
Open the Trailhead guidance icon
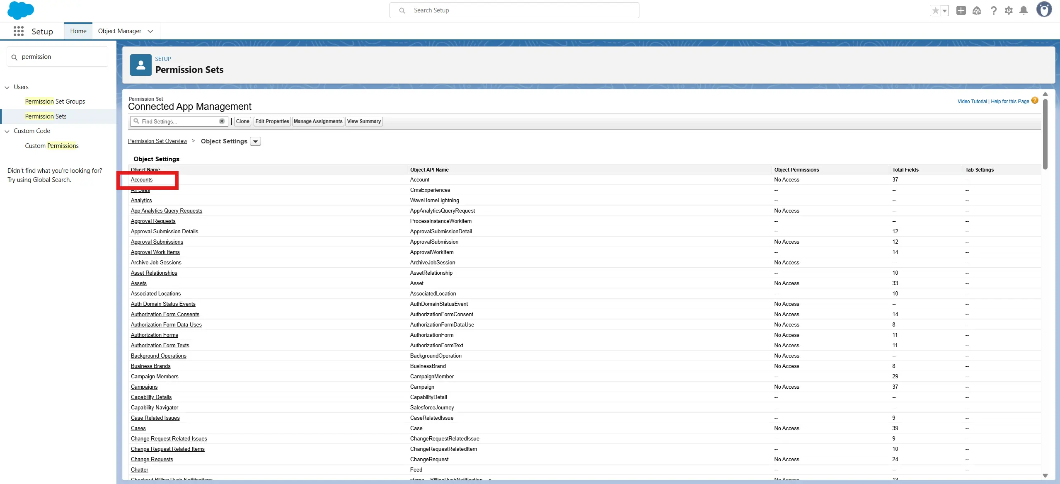coord(977,11)
